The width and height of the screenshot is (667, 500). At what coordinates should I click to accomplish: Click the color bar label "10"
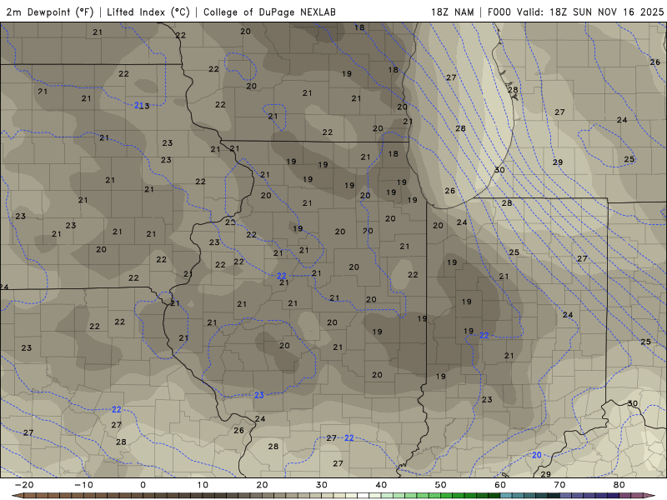click(203, 485)
